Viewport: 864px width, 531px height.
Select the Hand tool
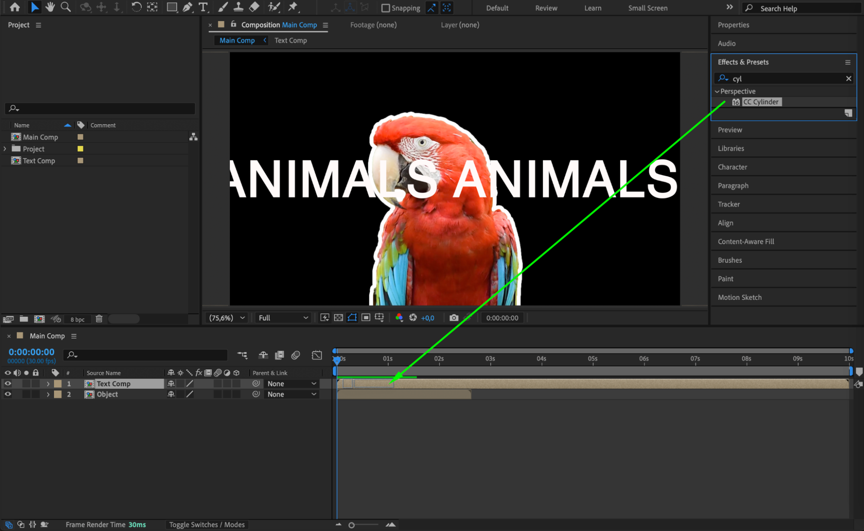coord(50,7)
